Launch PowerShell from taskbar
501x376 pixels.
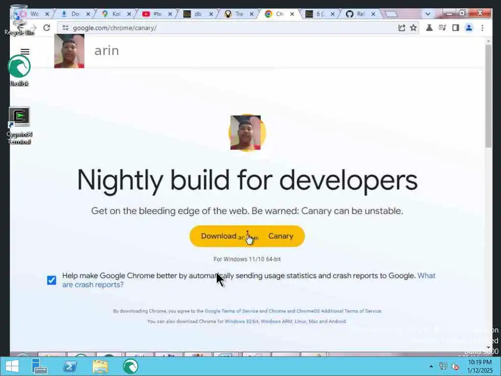pyautogui.click(x=69, y=366)
